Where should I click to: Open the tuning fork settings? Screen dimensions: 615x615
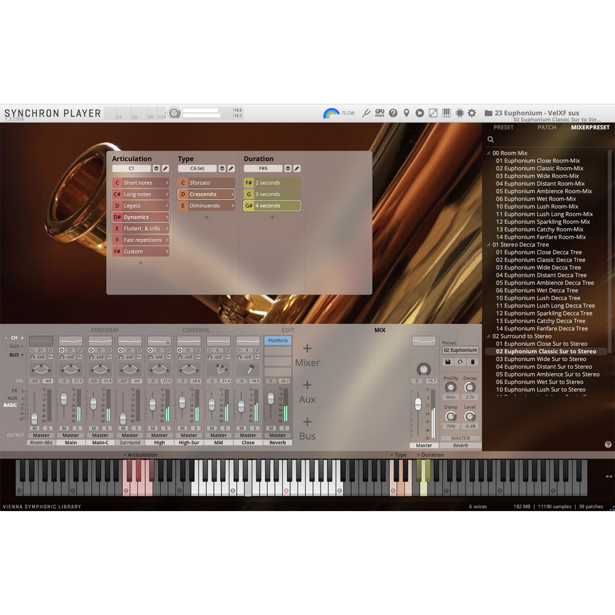coord(366,113)
